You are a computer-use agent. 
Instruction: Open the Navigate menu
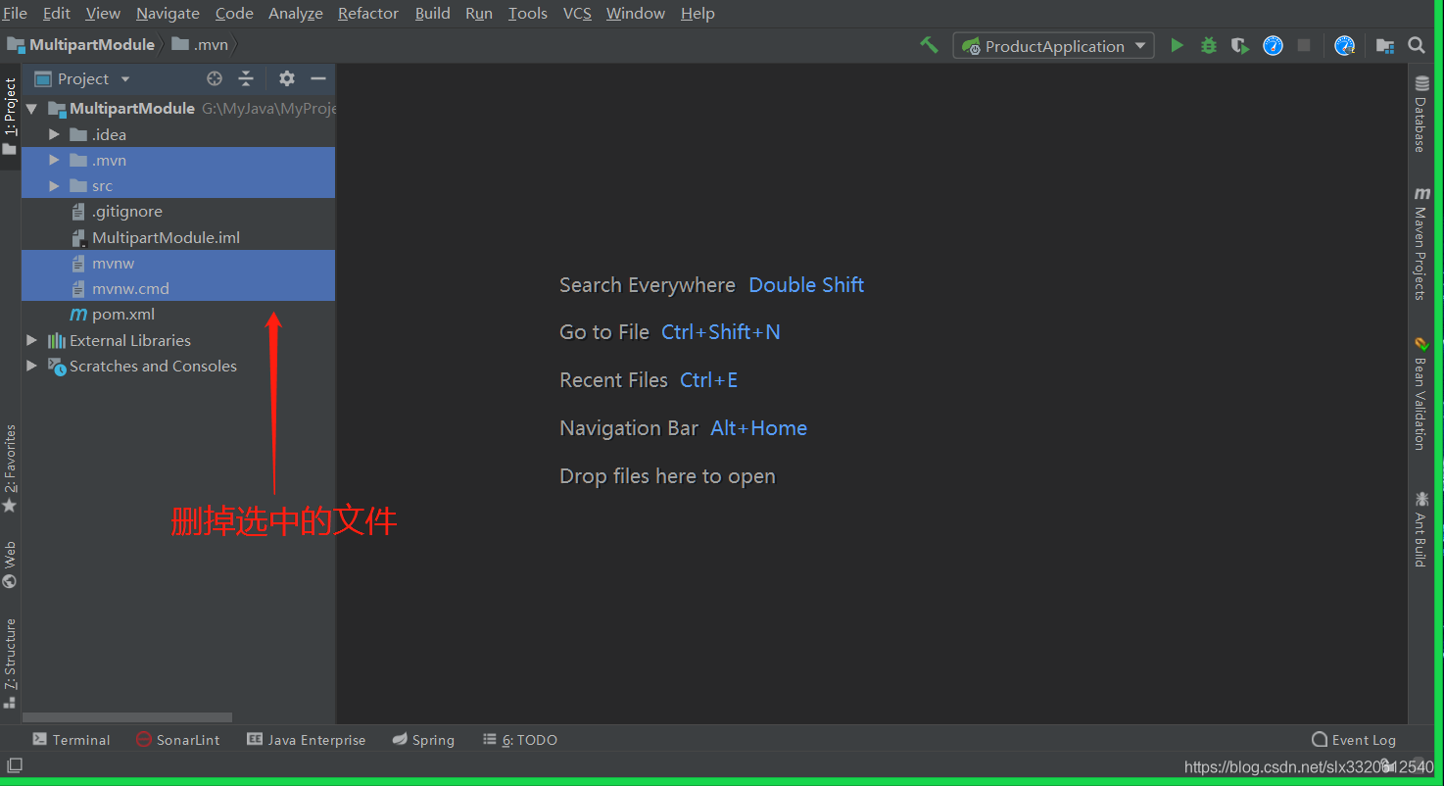pos(168,14)
